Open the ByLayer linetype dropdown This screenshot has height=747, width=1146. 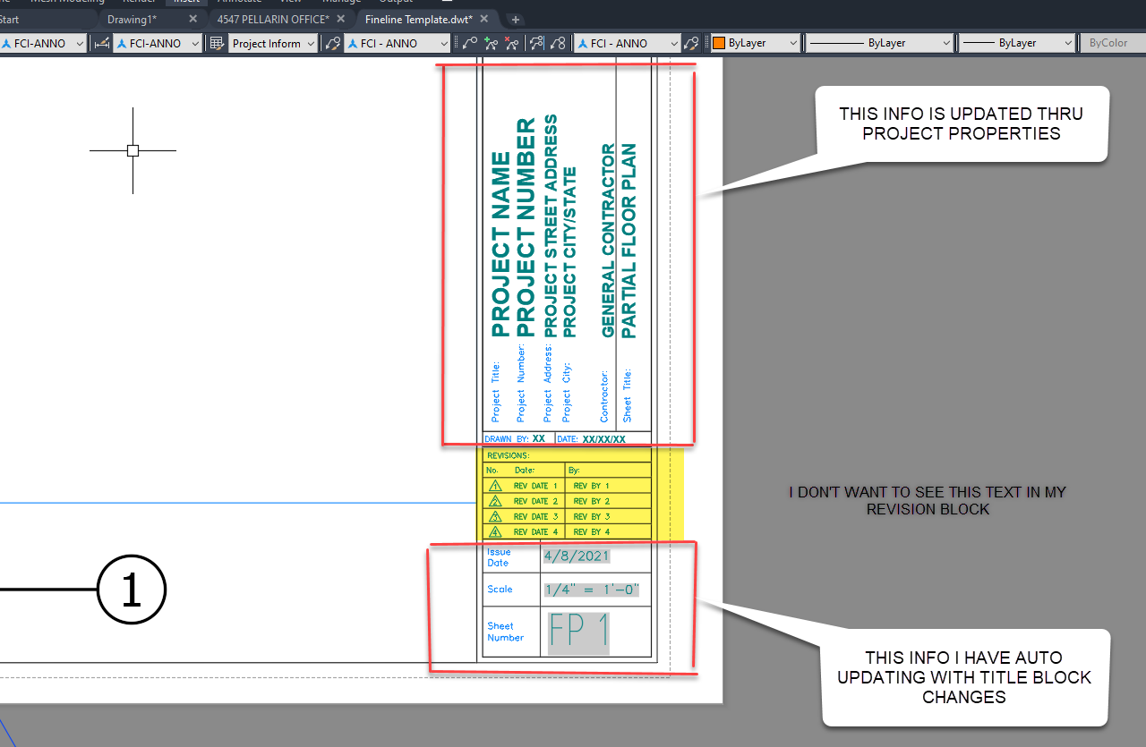879,43
